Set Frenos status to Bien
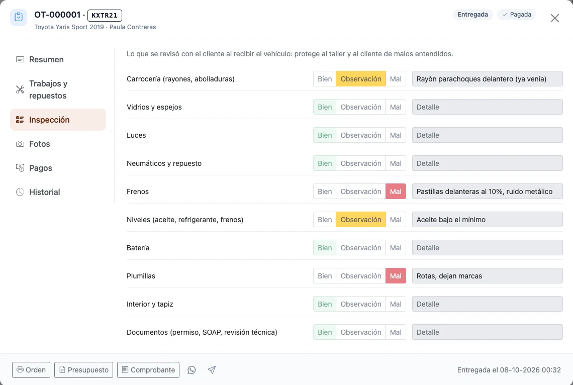Image resolution: width=573 pixels, height=385 pixels. [x=325, y=191]
